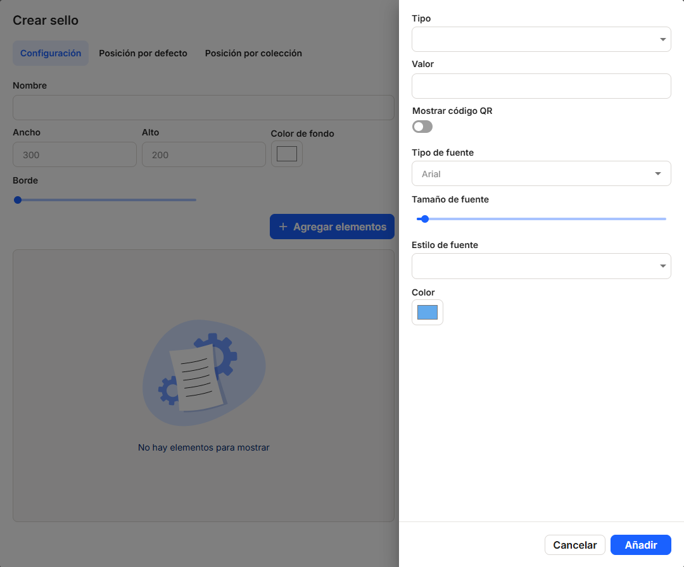Click the No hay elementos para mostrar text
This screenshot has height=567, width=684.
pyautogui.click(x=203, y=447)
